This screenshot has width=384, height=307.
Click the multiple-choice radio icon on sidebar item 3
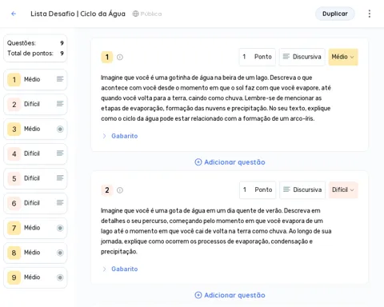tap(60, 129)
